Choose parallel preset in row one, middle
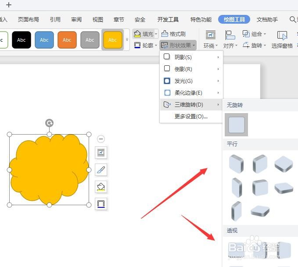 tap(260, 164)
